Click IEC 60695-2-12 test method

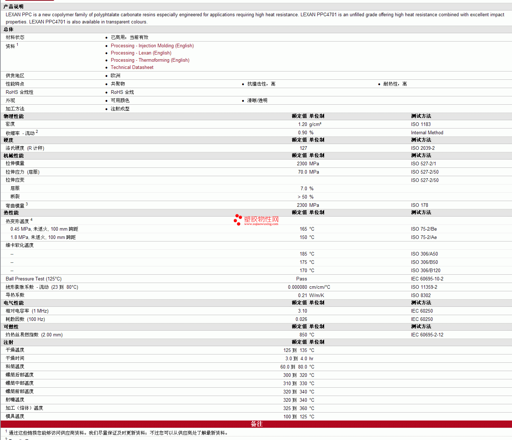[x=427, y=335]
